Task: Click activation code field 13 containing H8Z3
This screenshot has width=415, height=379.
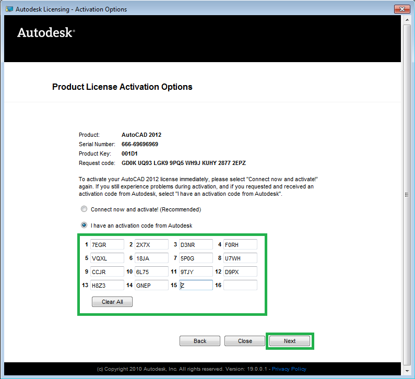Action: pyautogui.click(x=107, y=285)
